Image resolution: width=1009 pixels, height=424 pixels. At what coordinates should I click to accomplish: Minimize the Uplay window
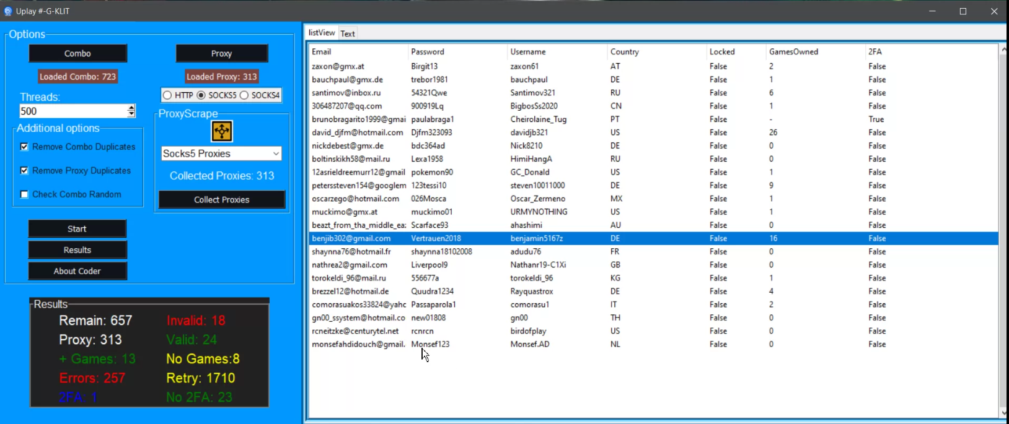tap(932, 11)
